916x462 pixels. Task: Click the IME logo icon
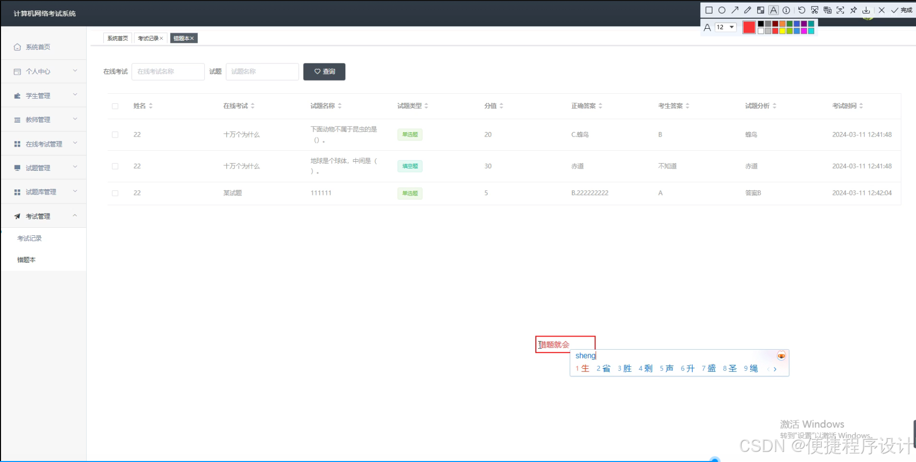(x=781, y=356)
